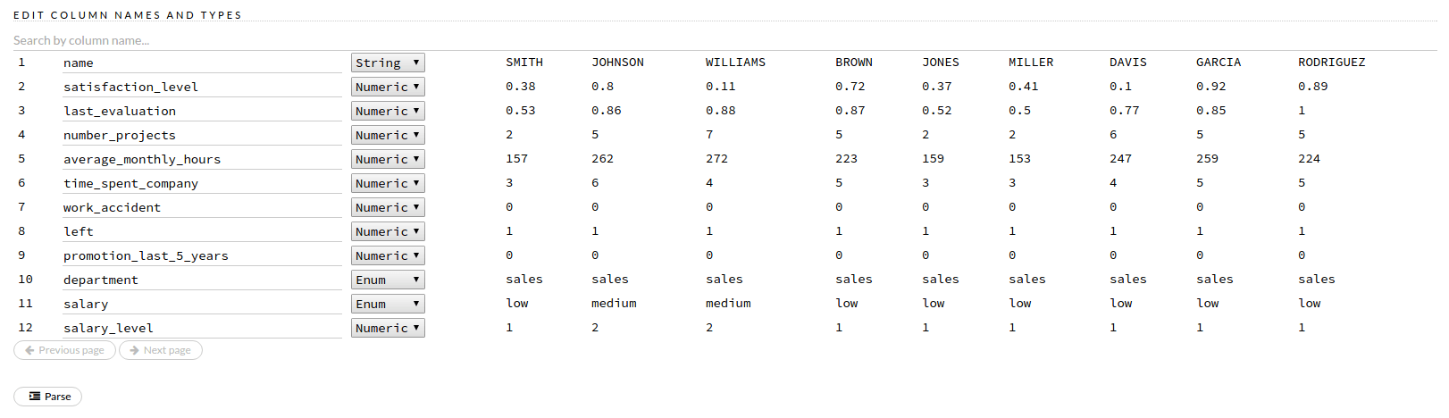The image size is (1449, 418).
Task: Click the JOHNSON value in name row
Action: tap(617, 63)
